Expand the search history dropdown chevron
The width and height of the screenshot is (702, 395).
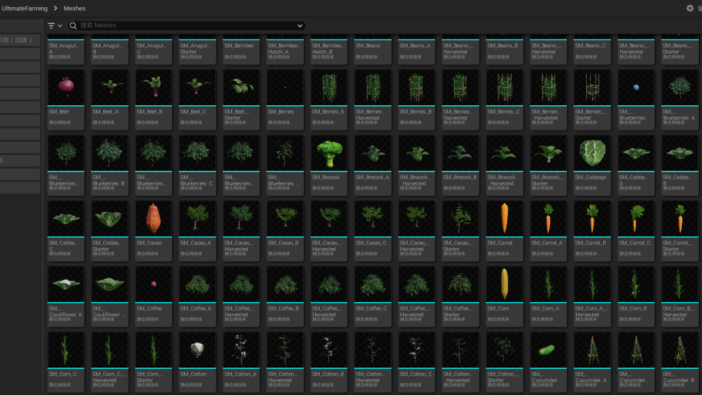click(300, 26)
